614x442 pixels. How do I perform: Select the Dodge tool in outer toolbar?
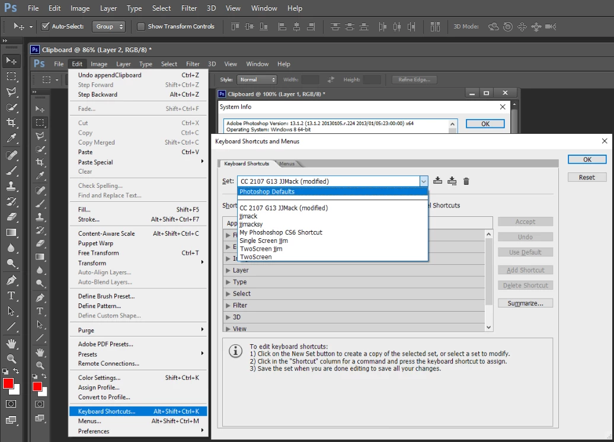click(x=11, y=264)
